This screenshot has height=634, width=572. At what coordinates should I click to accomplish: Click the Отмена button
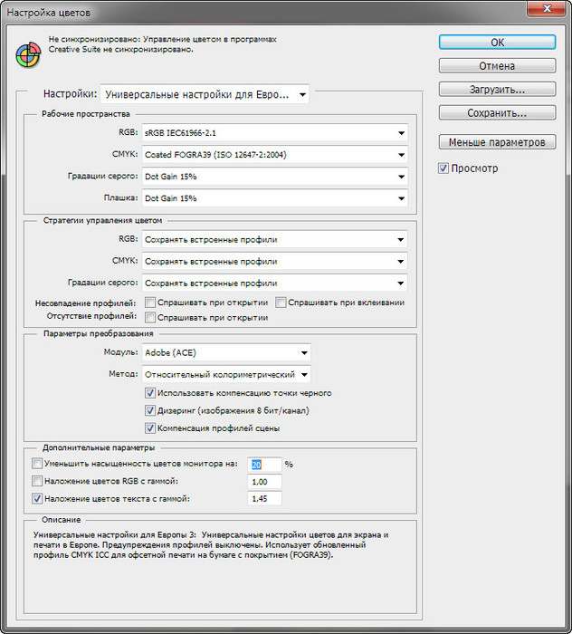tap(497, 66)
